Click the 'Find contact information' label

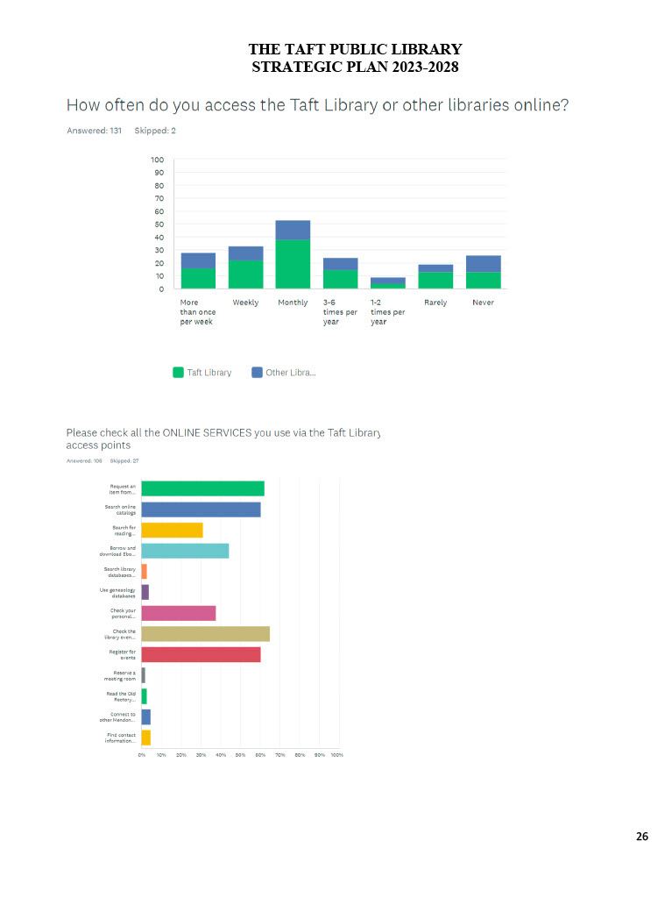[x=121, y=738]
